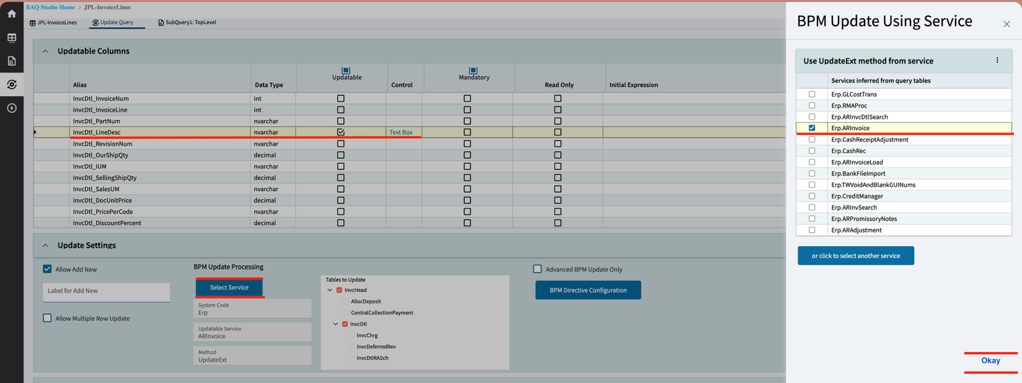Check the Erp.ARPromissoryNotes service
1022x383 pixels.
[812, 219]
